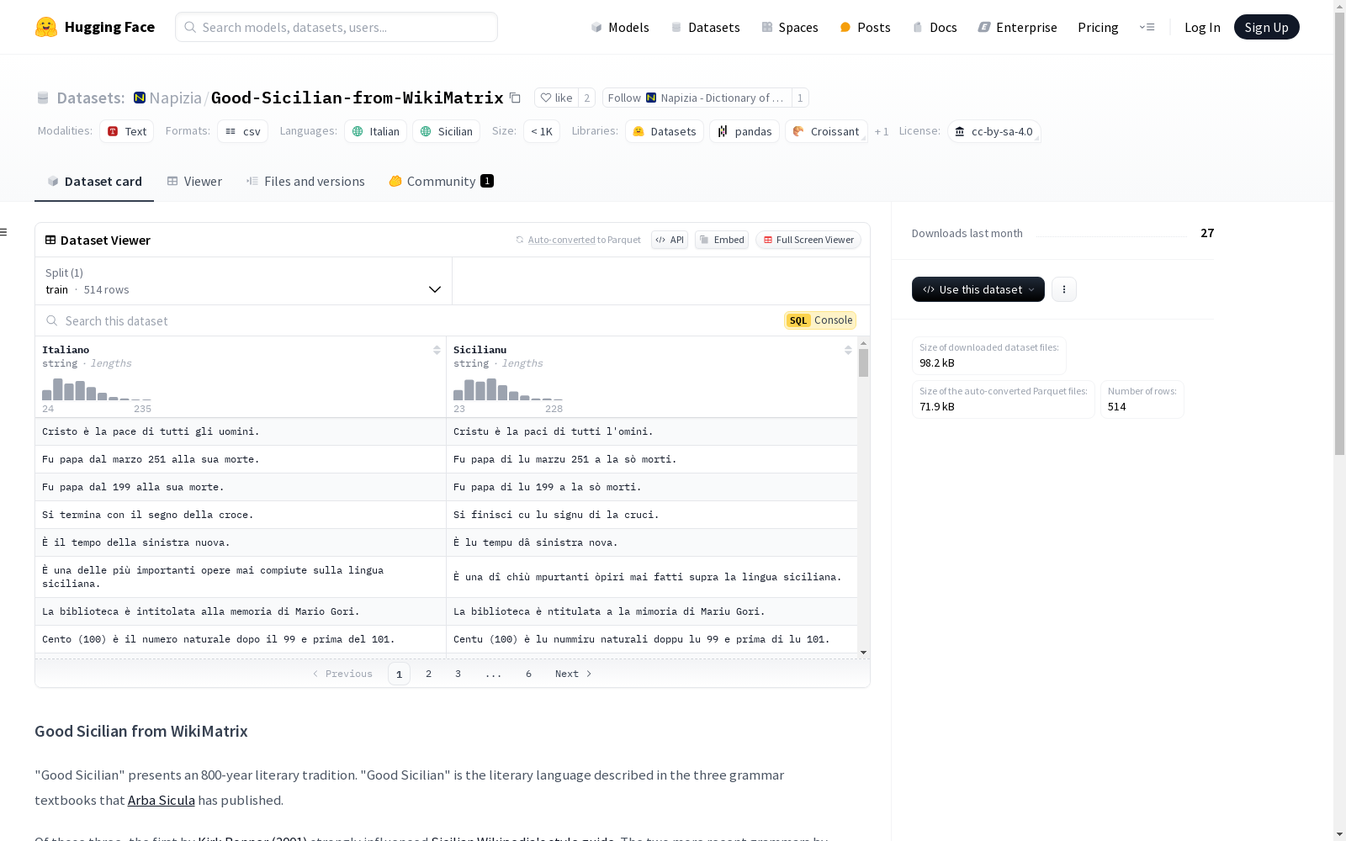
Task: Jump to page 6 of the dataset
Action: 528,674
